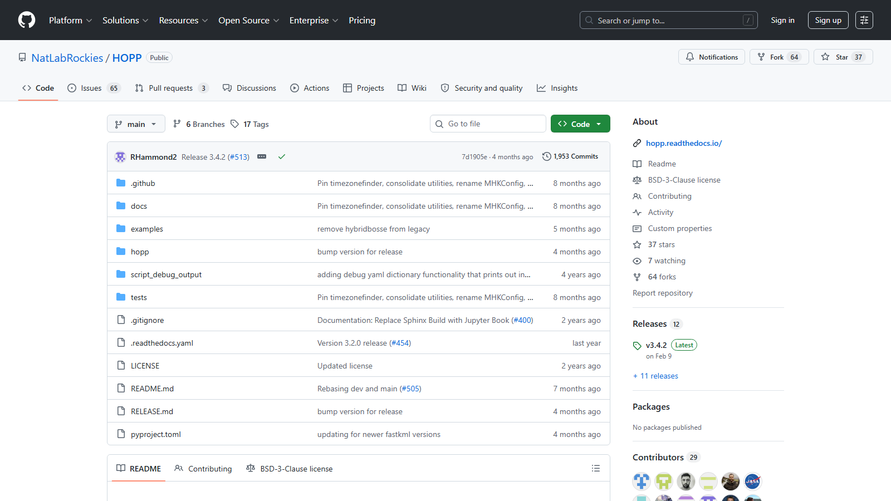Open the #513 pull request link
891x501 pixels.
click(238, 157)
